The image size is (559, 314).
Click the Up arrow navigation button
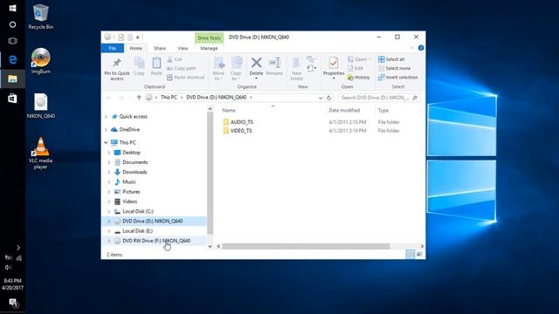tap(139, 98)
